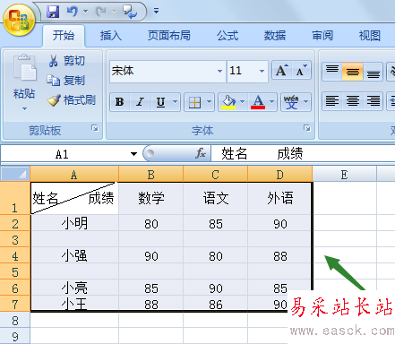The image size is (395, 344).
Task: Click the select-all corner of the grid
Action: (15, 174)
